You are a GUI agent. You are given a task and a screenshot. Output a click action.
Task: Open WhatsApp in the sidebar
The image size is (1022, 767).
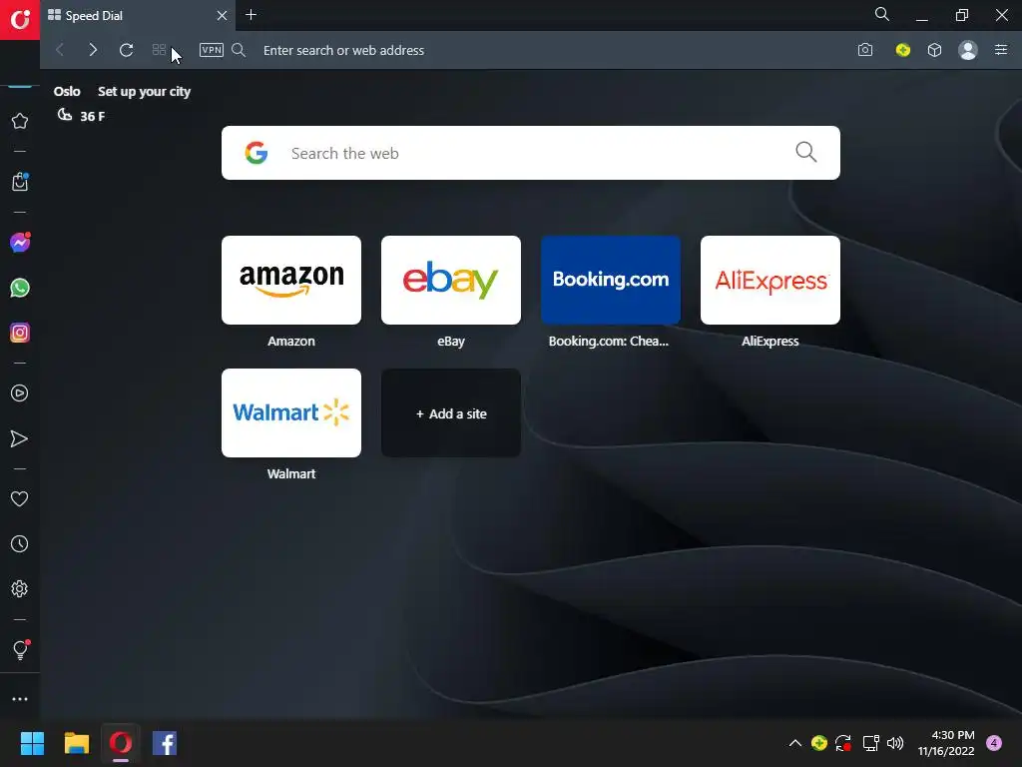coord(20,288)
